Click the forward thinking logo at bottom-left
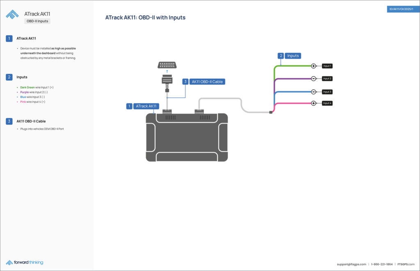This screenshot has height=271, width=420. coord(25,262)
